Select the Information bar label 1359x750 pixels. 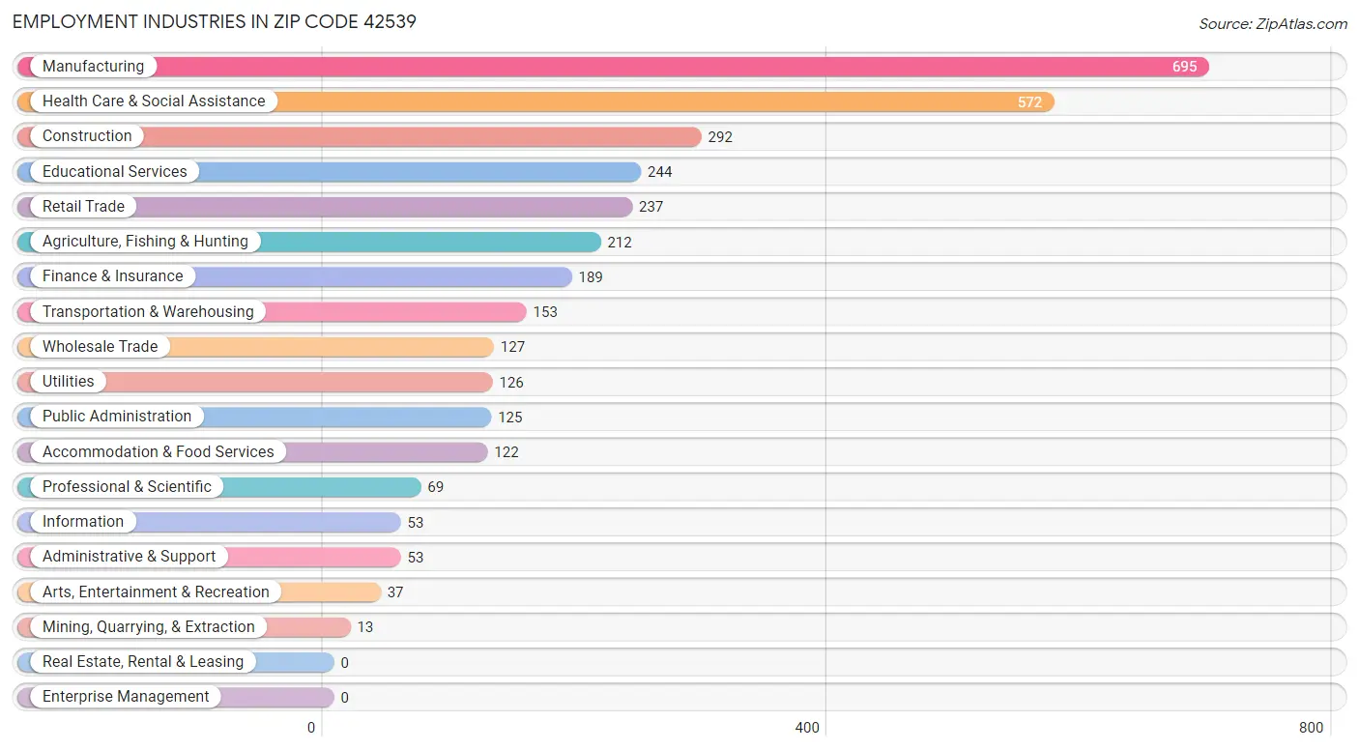coord(83,522)
